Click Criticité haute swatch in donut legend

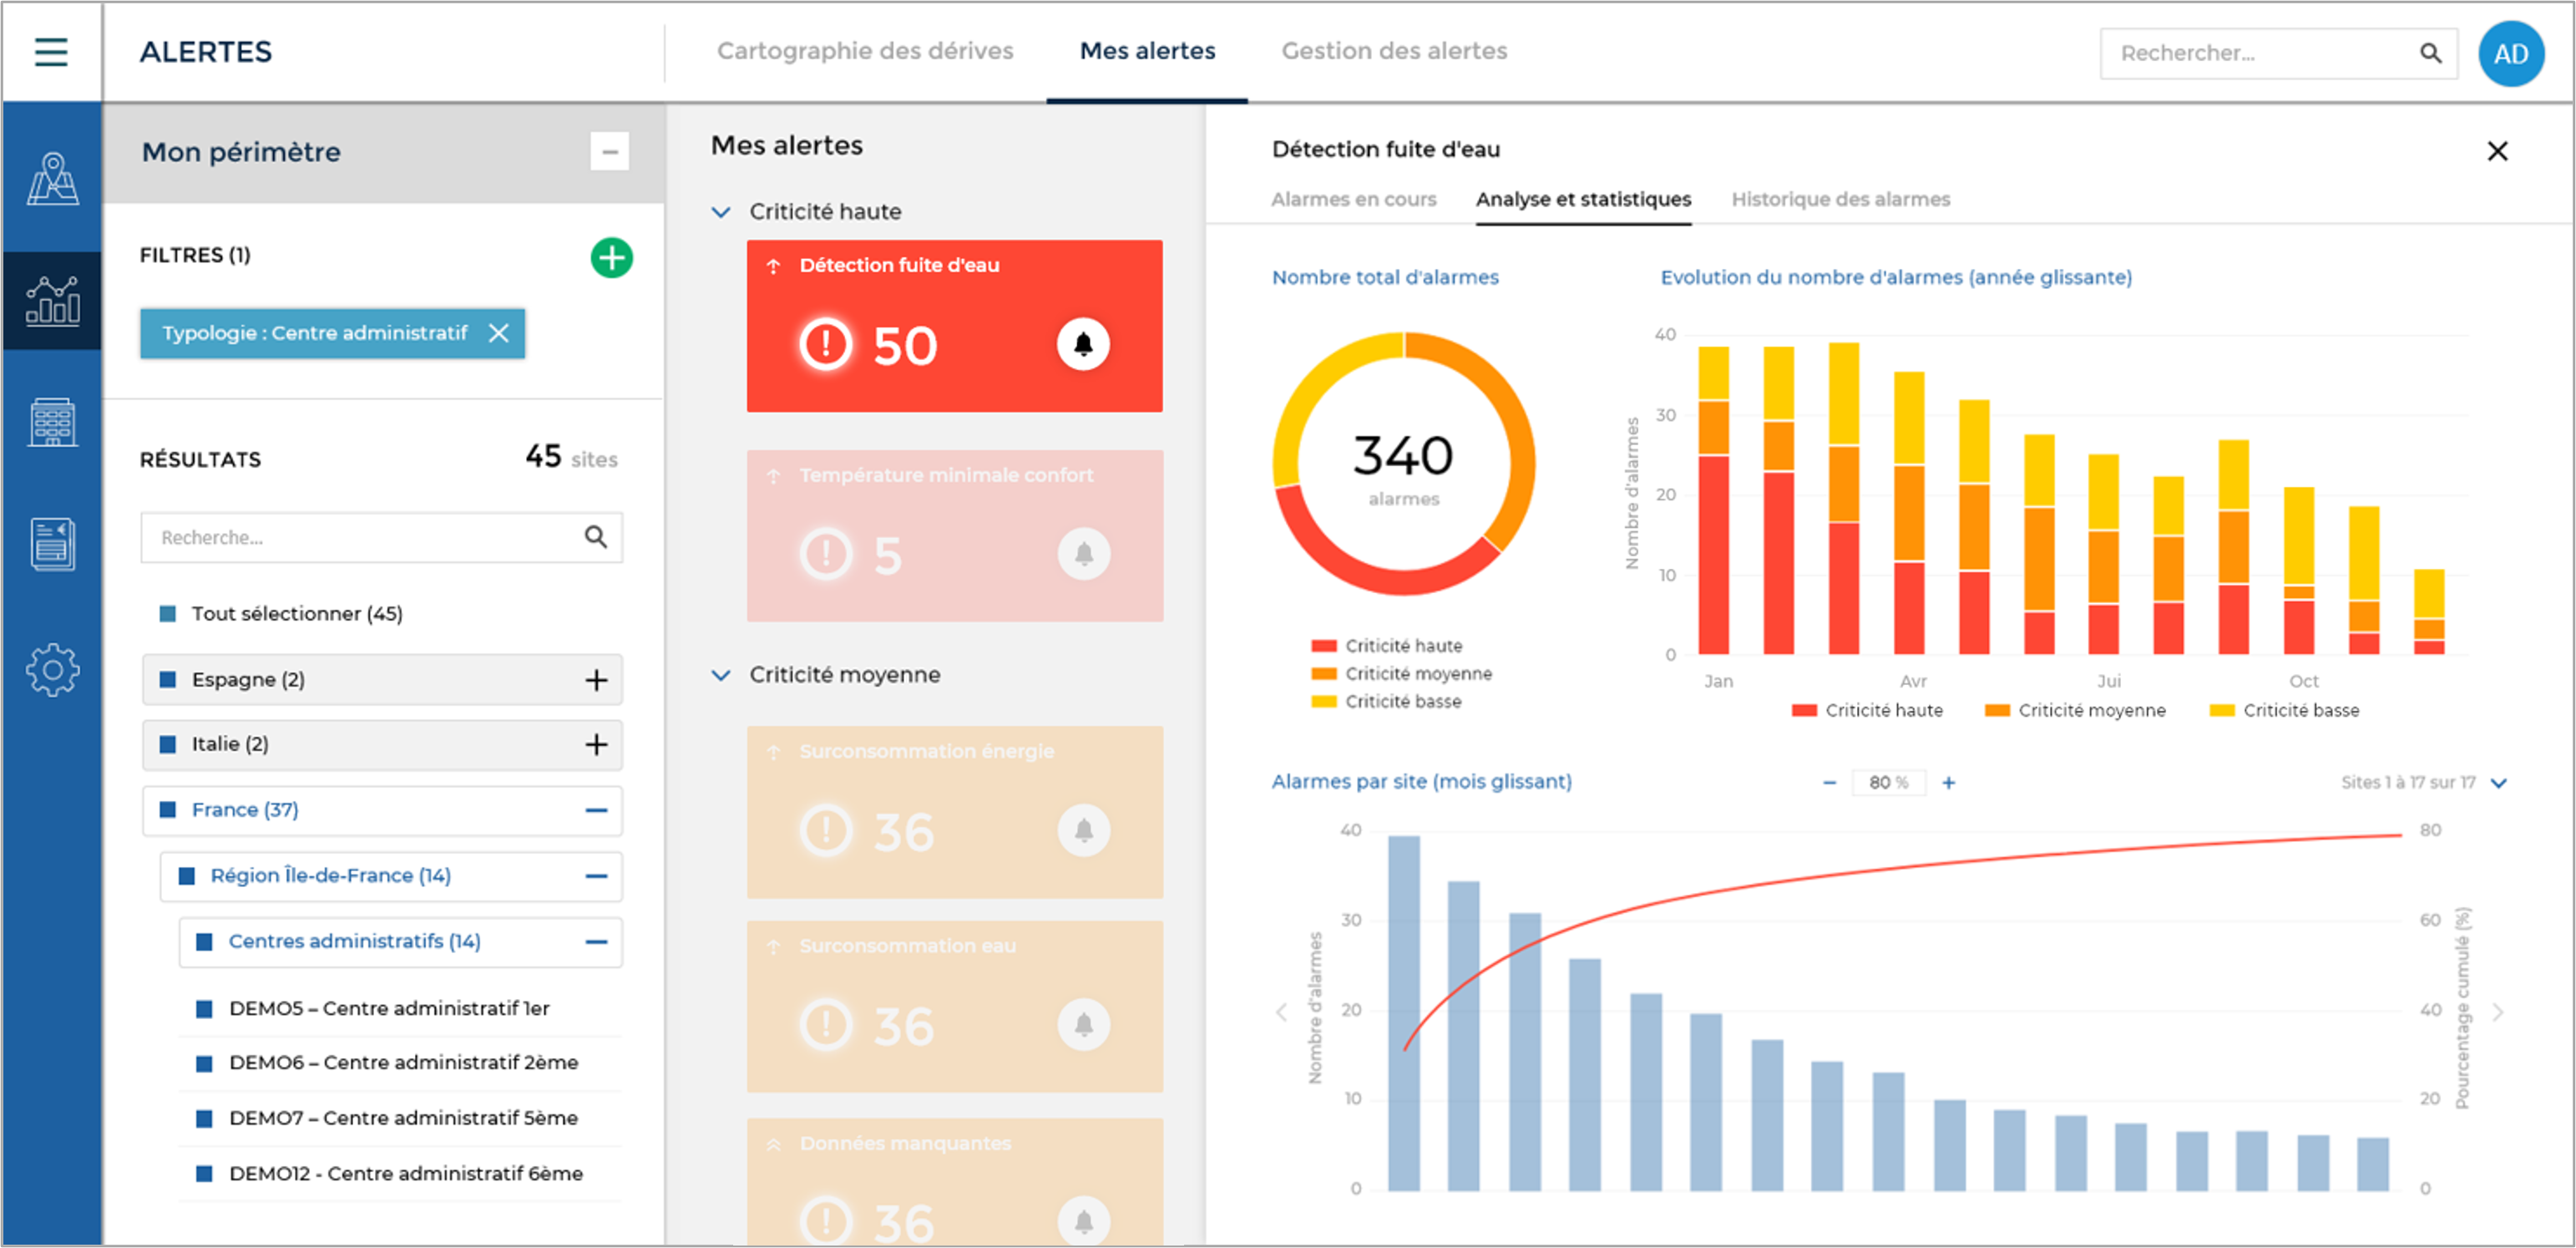(x=1323, y=646)
